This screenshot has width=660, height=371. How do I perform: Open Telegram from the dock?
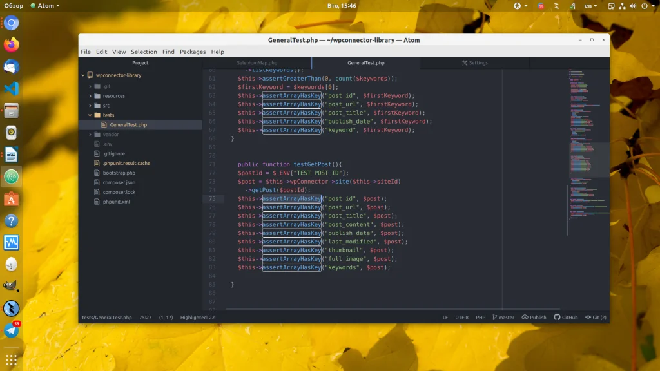12,330
